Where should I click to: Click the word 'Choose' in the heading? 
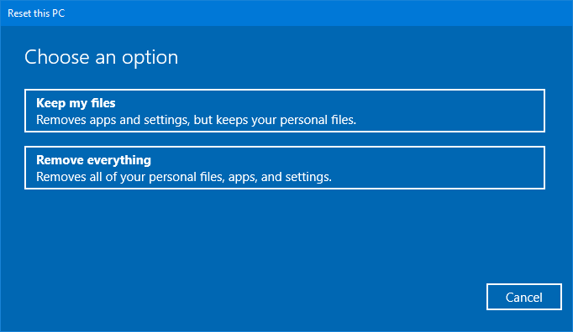pos(57,57)
